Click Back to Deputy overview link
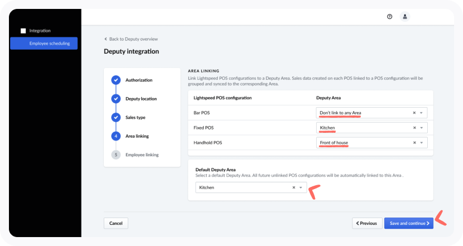This screenshot has width=463, height=246. tap(131, 39)
